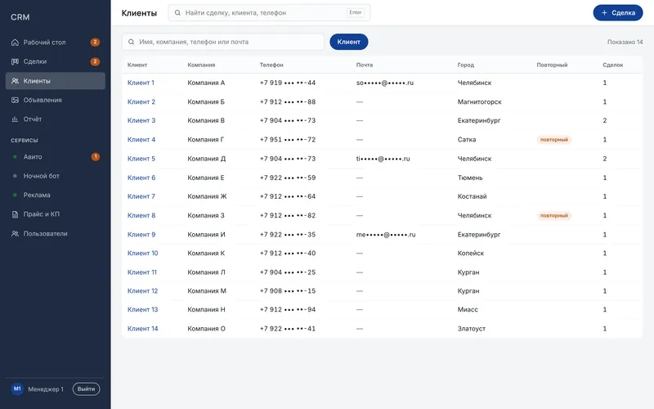Click the Костанай city cell
The width and height of the screenshot is (654, 409).
click(x=473, y=196)
